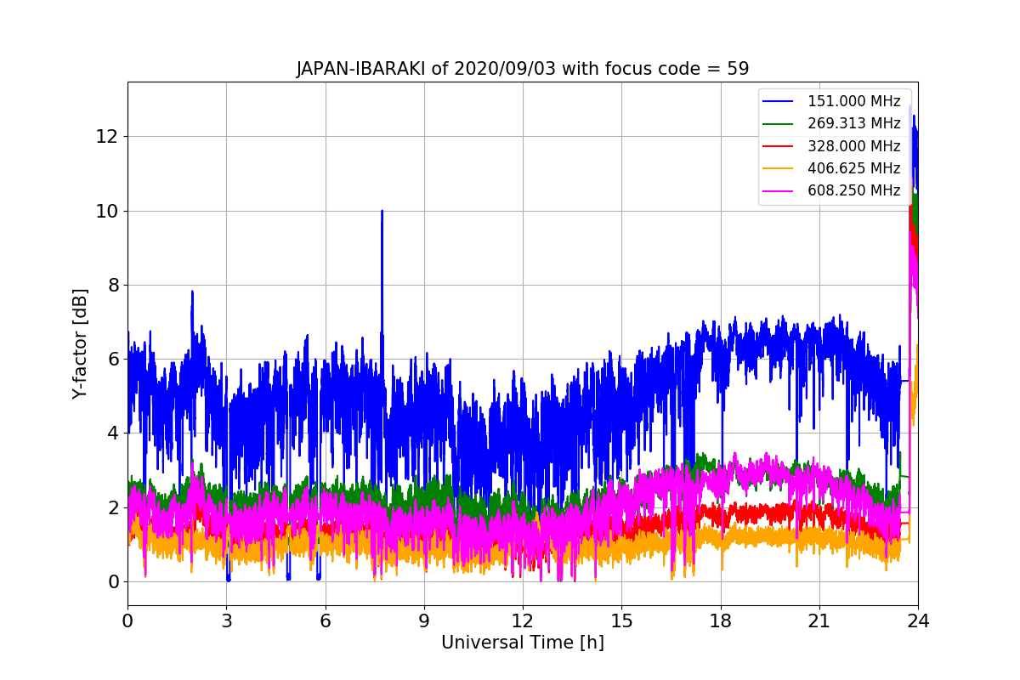Image resolution: width=1020 pixels, height=680 pixels.
Task: Click x-axis tick label '24'
Action: (918, 621)
